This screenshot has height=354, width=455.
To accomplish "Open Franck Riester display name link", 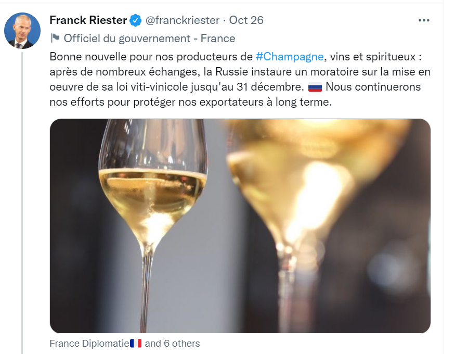I will click(88, 20).
